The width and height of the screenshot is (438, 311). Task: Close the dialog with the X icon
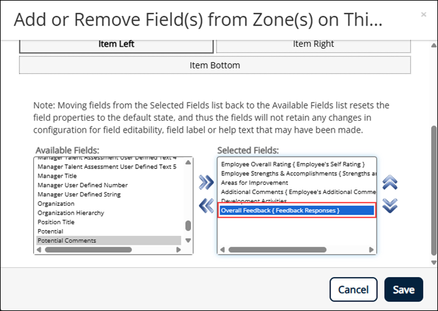[x=424, y=14]
